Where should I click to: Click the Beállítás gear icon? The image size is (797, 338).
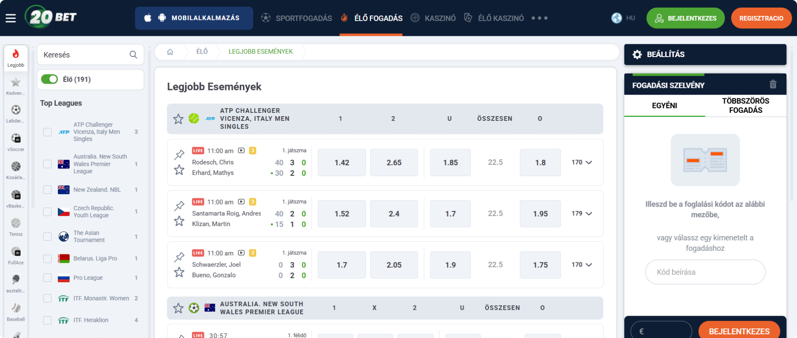pos(637,54)
